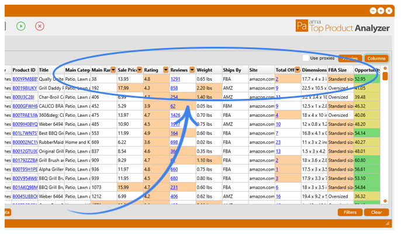Image resolution: width=401 pixels, height=235 pixels.
Task: Open the 1291 reviews link
Action: tap(175, 79)
